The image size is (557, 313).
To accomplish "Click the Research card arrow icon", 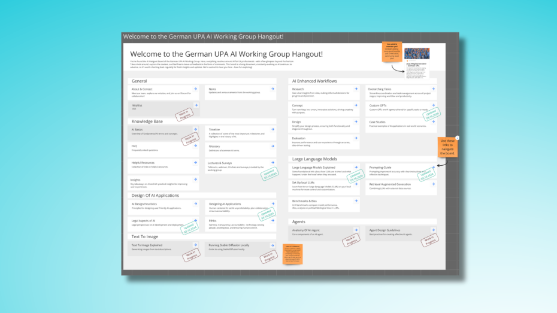I will (x=358, y=89).
